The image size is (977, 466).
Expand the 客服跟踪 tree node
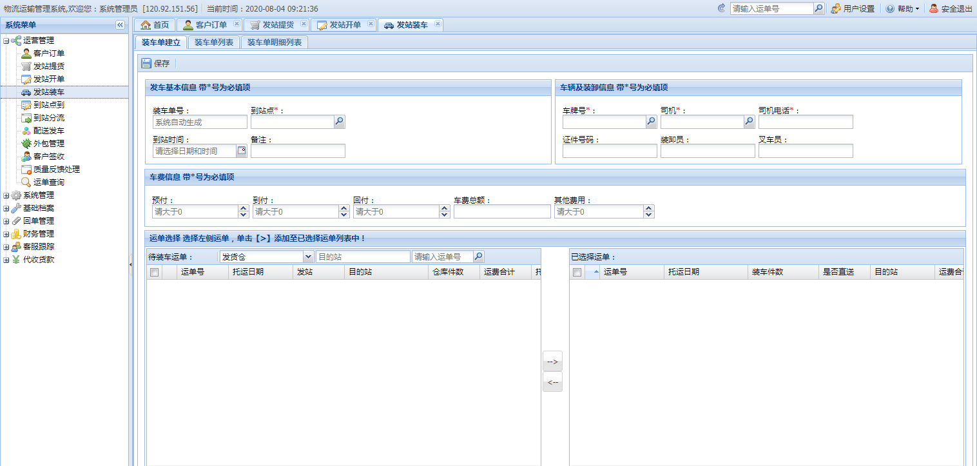coord(6,247)
